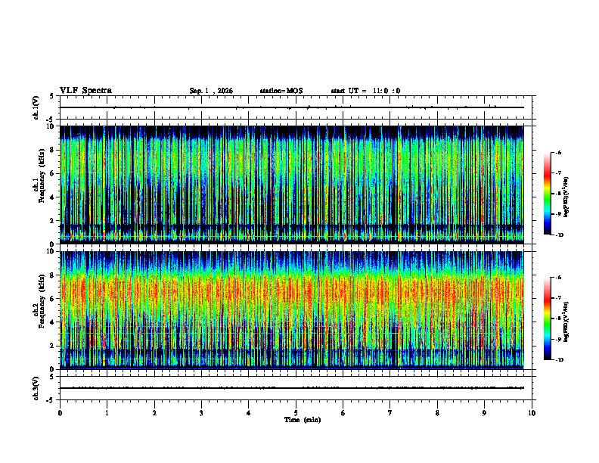
Task: Click the 5 minute tick label on time axis
Action: (x=296, y=413)
